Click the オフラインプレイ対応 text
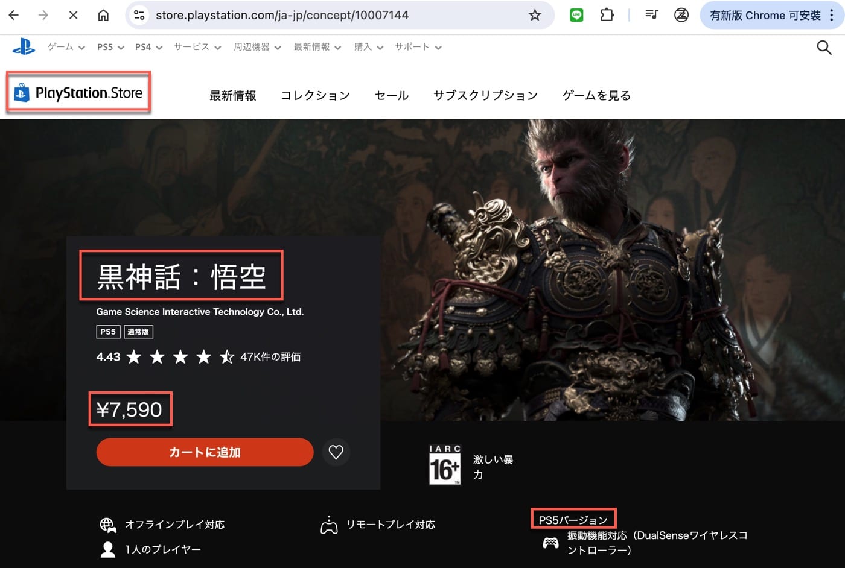 click(x=174, y=525)
